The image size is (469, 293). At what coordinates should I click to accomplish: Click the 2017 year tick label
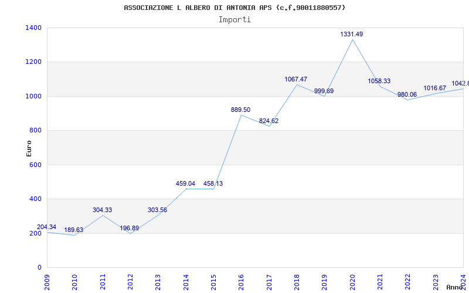pos(269,282)
